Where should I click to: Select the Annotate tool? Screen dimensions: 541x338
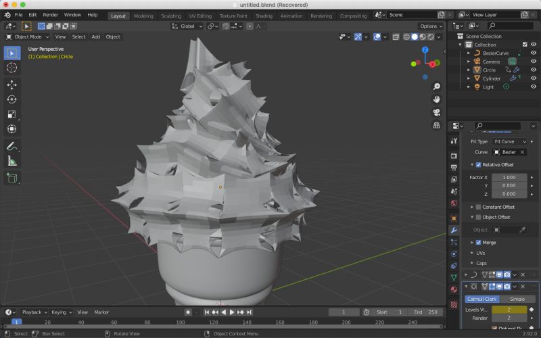pos(11,146)
